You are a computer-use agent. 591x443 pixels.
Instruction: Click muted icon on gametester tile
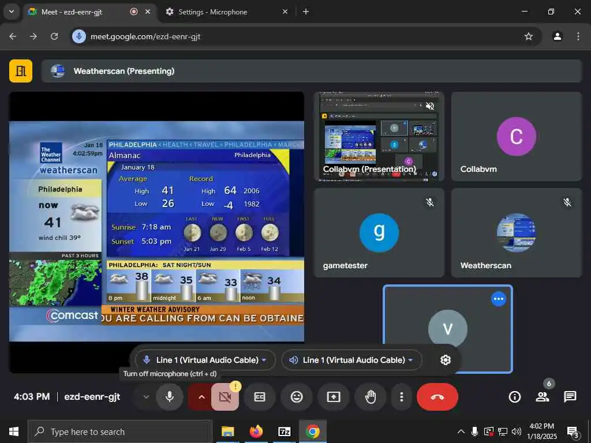(429, 202)
